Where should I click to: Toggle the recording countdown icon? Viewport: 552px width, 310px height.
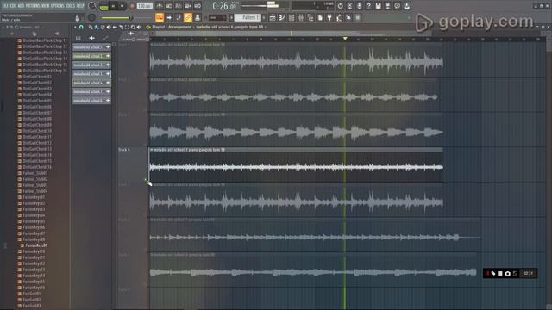(179, 6)
